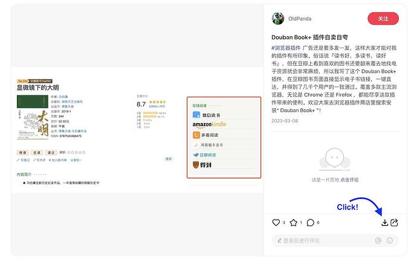Screen dimensions: 417x260
Task: Click the 在读 button
Action: [37, 153]
